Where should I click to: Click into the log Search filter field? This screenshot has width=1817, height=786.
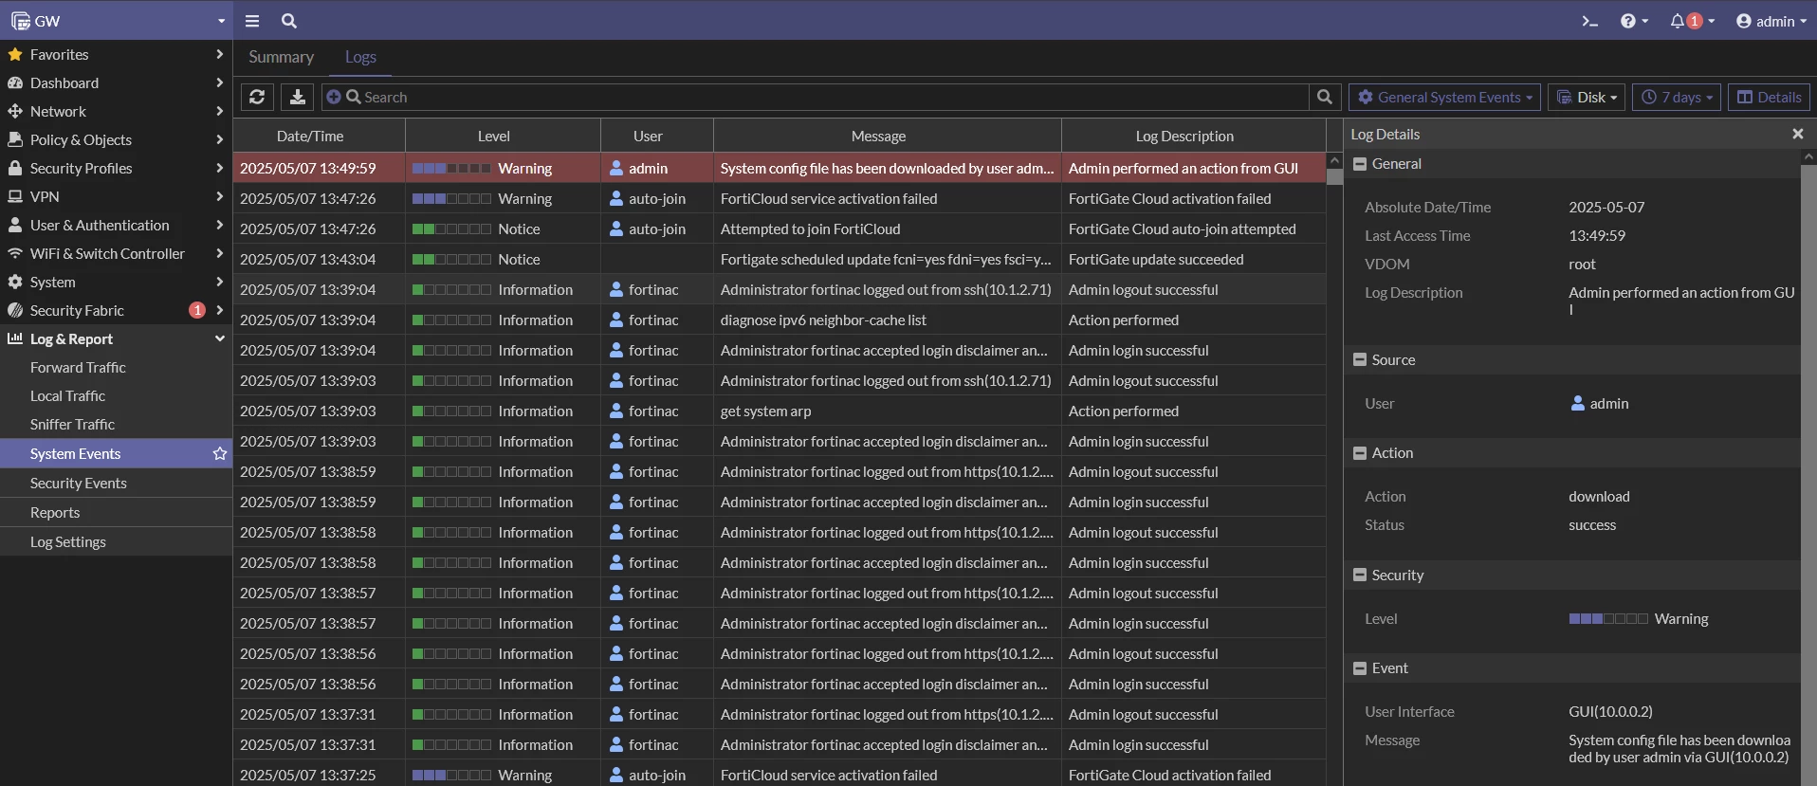tap(816, 97)
